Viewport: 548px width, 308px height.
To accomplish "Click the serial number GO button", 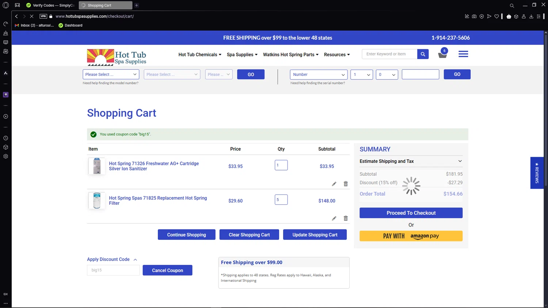I will pyautogui.click(x=457, y=74).
